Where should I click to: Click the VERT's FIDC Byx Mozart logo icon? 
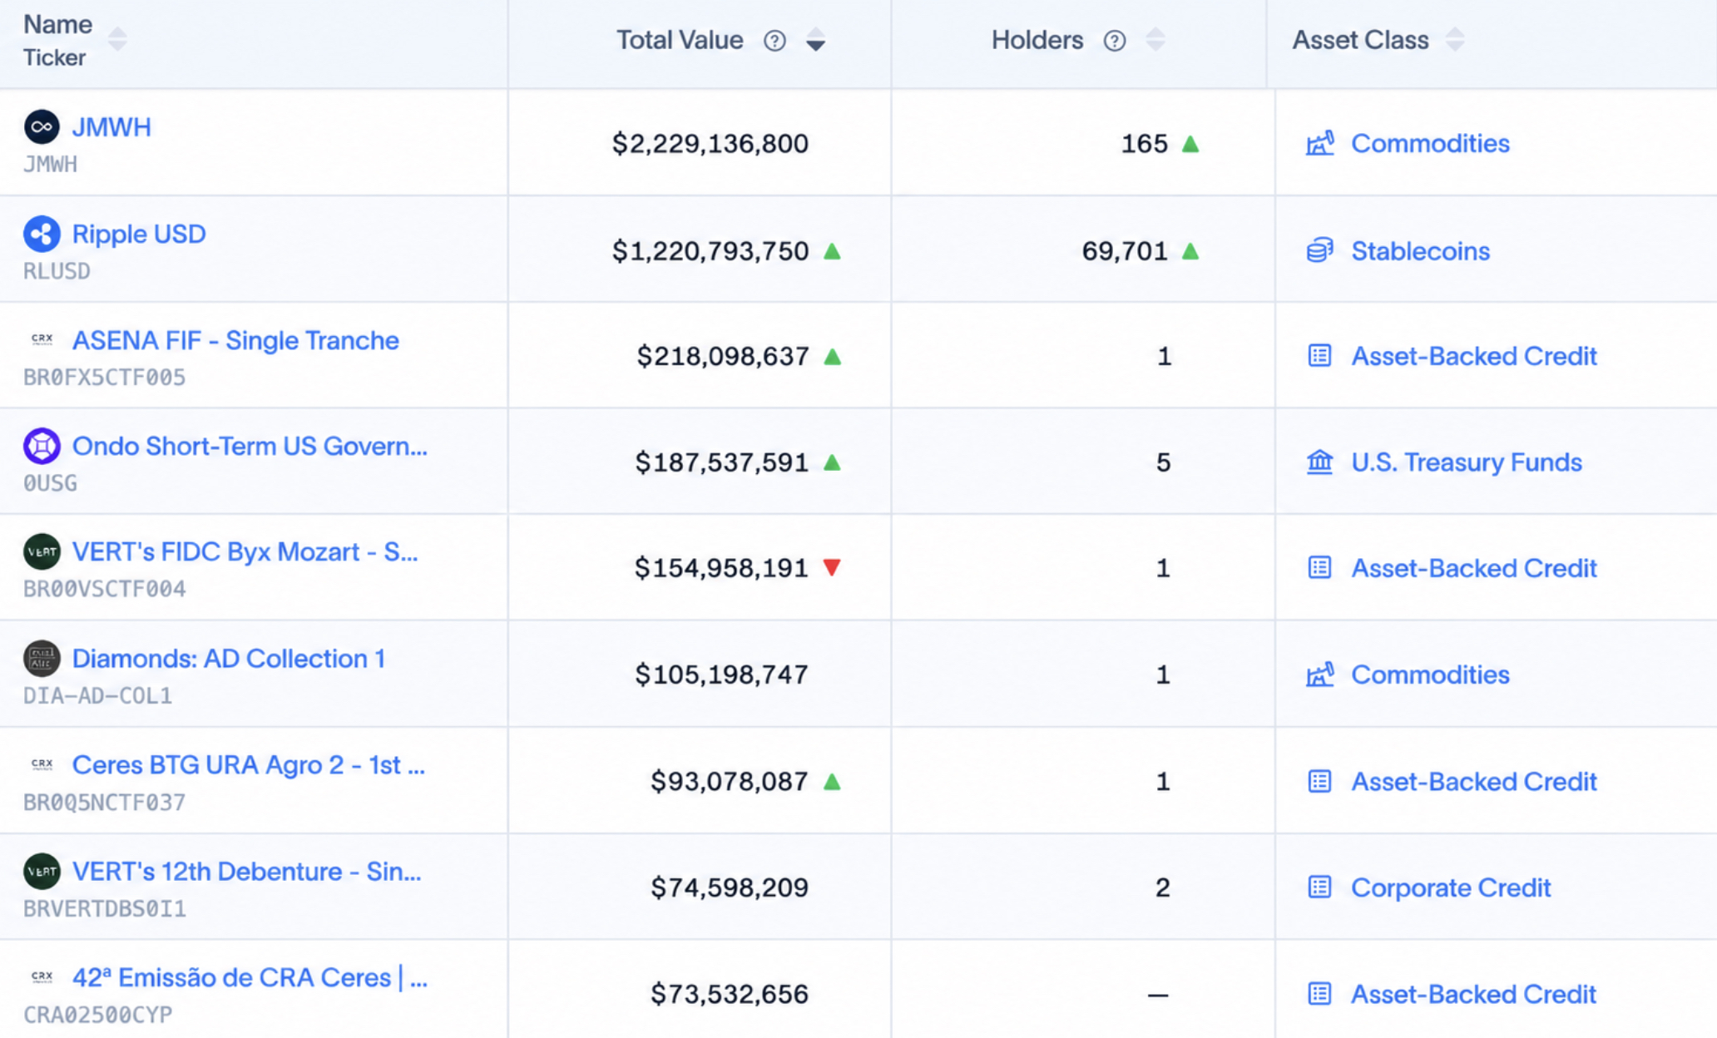tap(42, 551)
